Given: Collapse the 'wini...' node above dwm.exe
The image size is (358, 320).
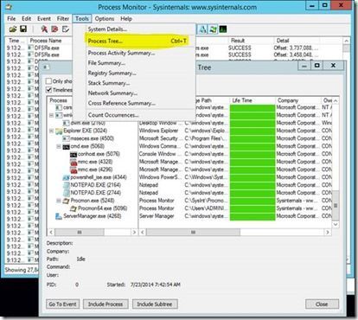Looking at the screenshot, I should (x=52, y=115).
